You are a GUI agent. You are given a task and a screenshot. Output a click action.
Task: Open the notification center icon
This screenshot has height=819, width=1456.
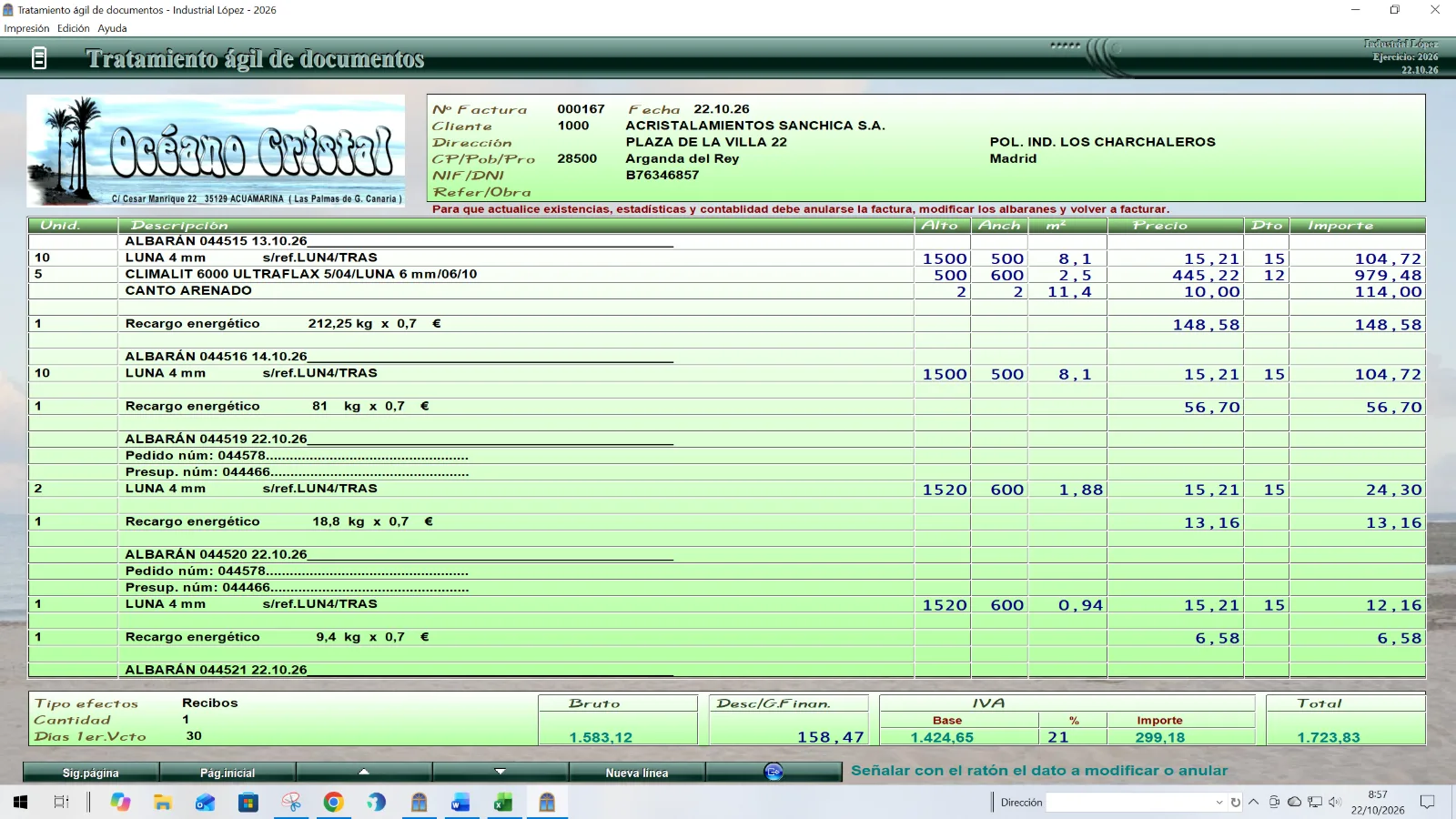1428,802
